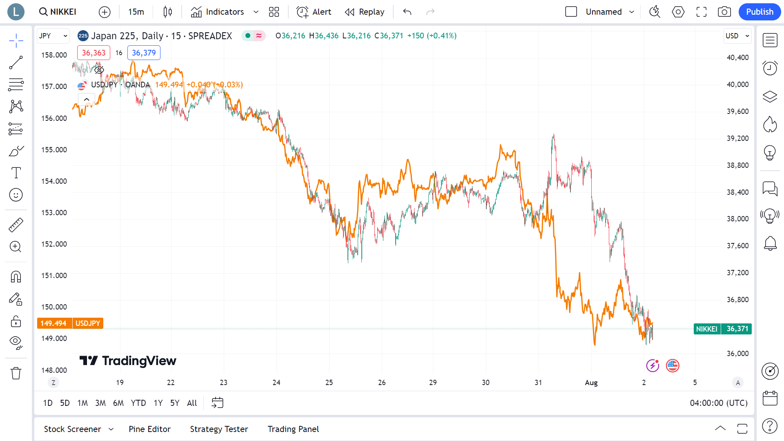The height and width of the screenshot is (441, 784).
Task: Select the brush drawing tool
Action: 16,151
